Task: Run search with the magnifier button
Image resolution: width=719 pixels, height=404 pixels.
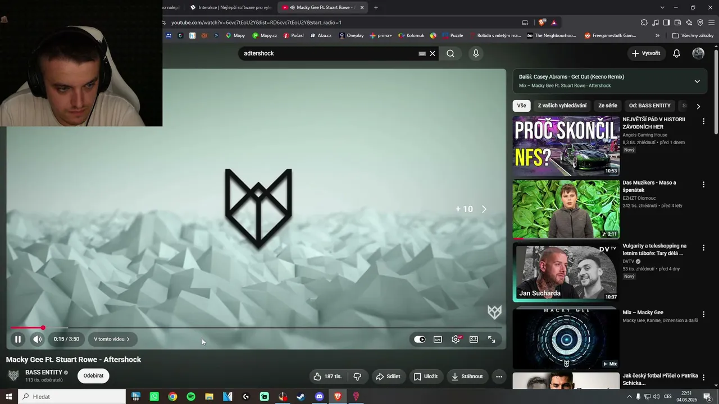Action: point(450,53)
